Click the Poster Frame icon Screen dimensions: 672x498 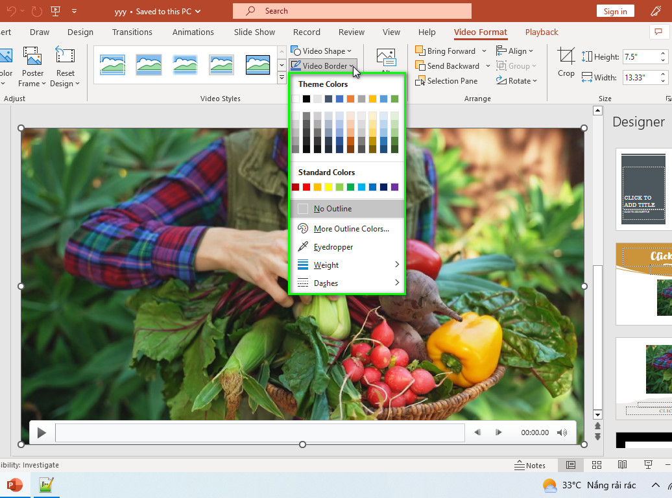click(32, 56)
